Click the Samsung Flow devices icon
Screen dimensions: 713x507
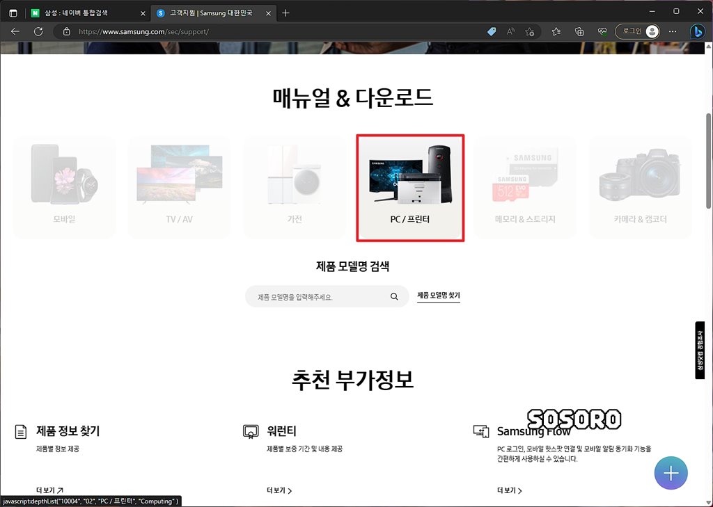[481, 431]
